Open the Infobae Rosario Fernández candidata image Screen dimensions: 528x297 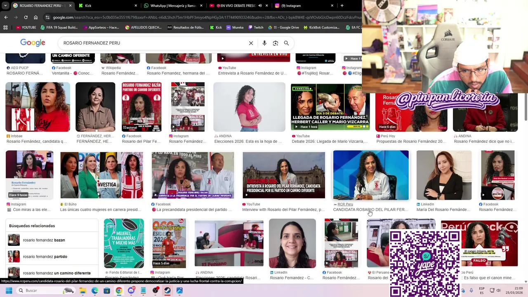coord(38,107)
